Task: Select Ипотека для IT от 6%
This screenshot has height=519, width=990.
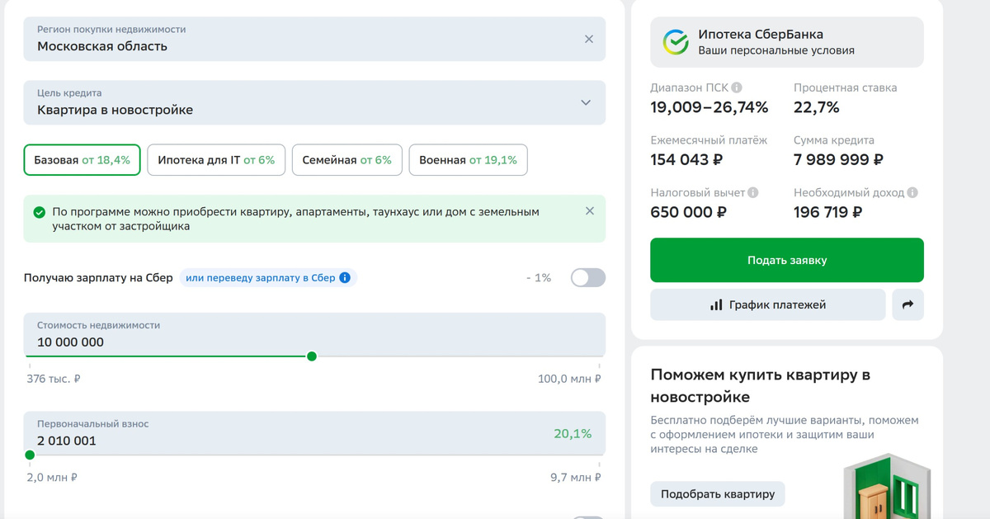Action: [x=216, y=160]
